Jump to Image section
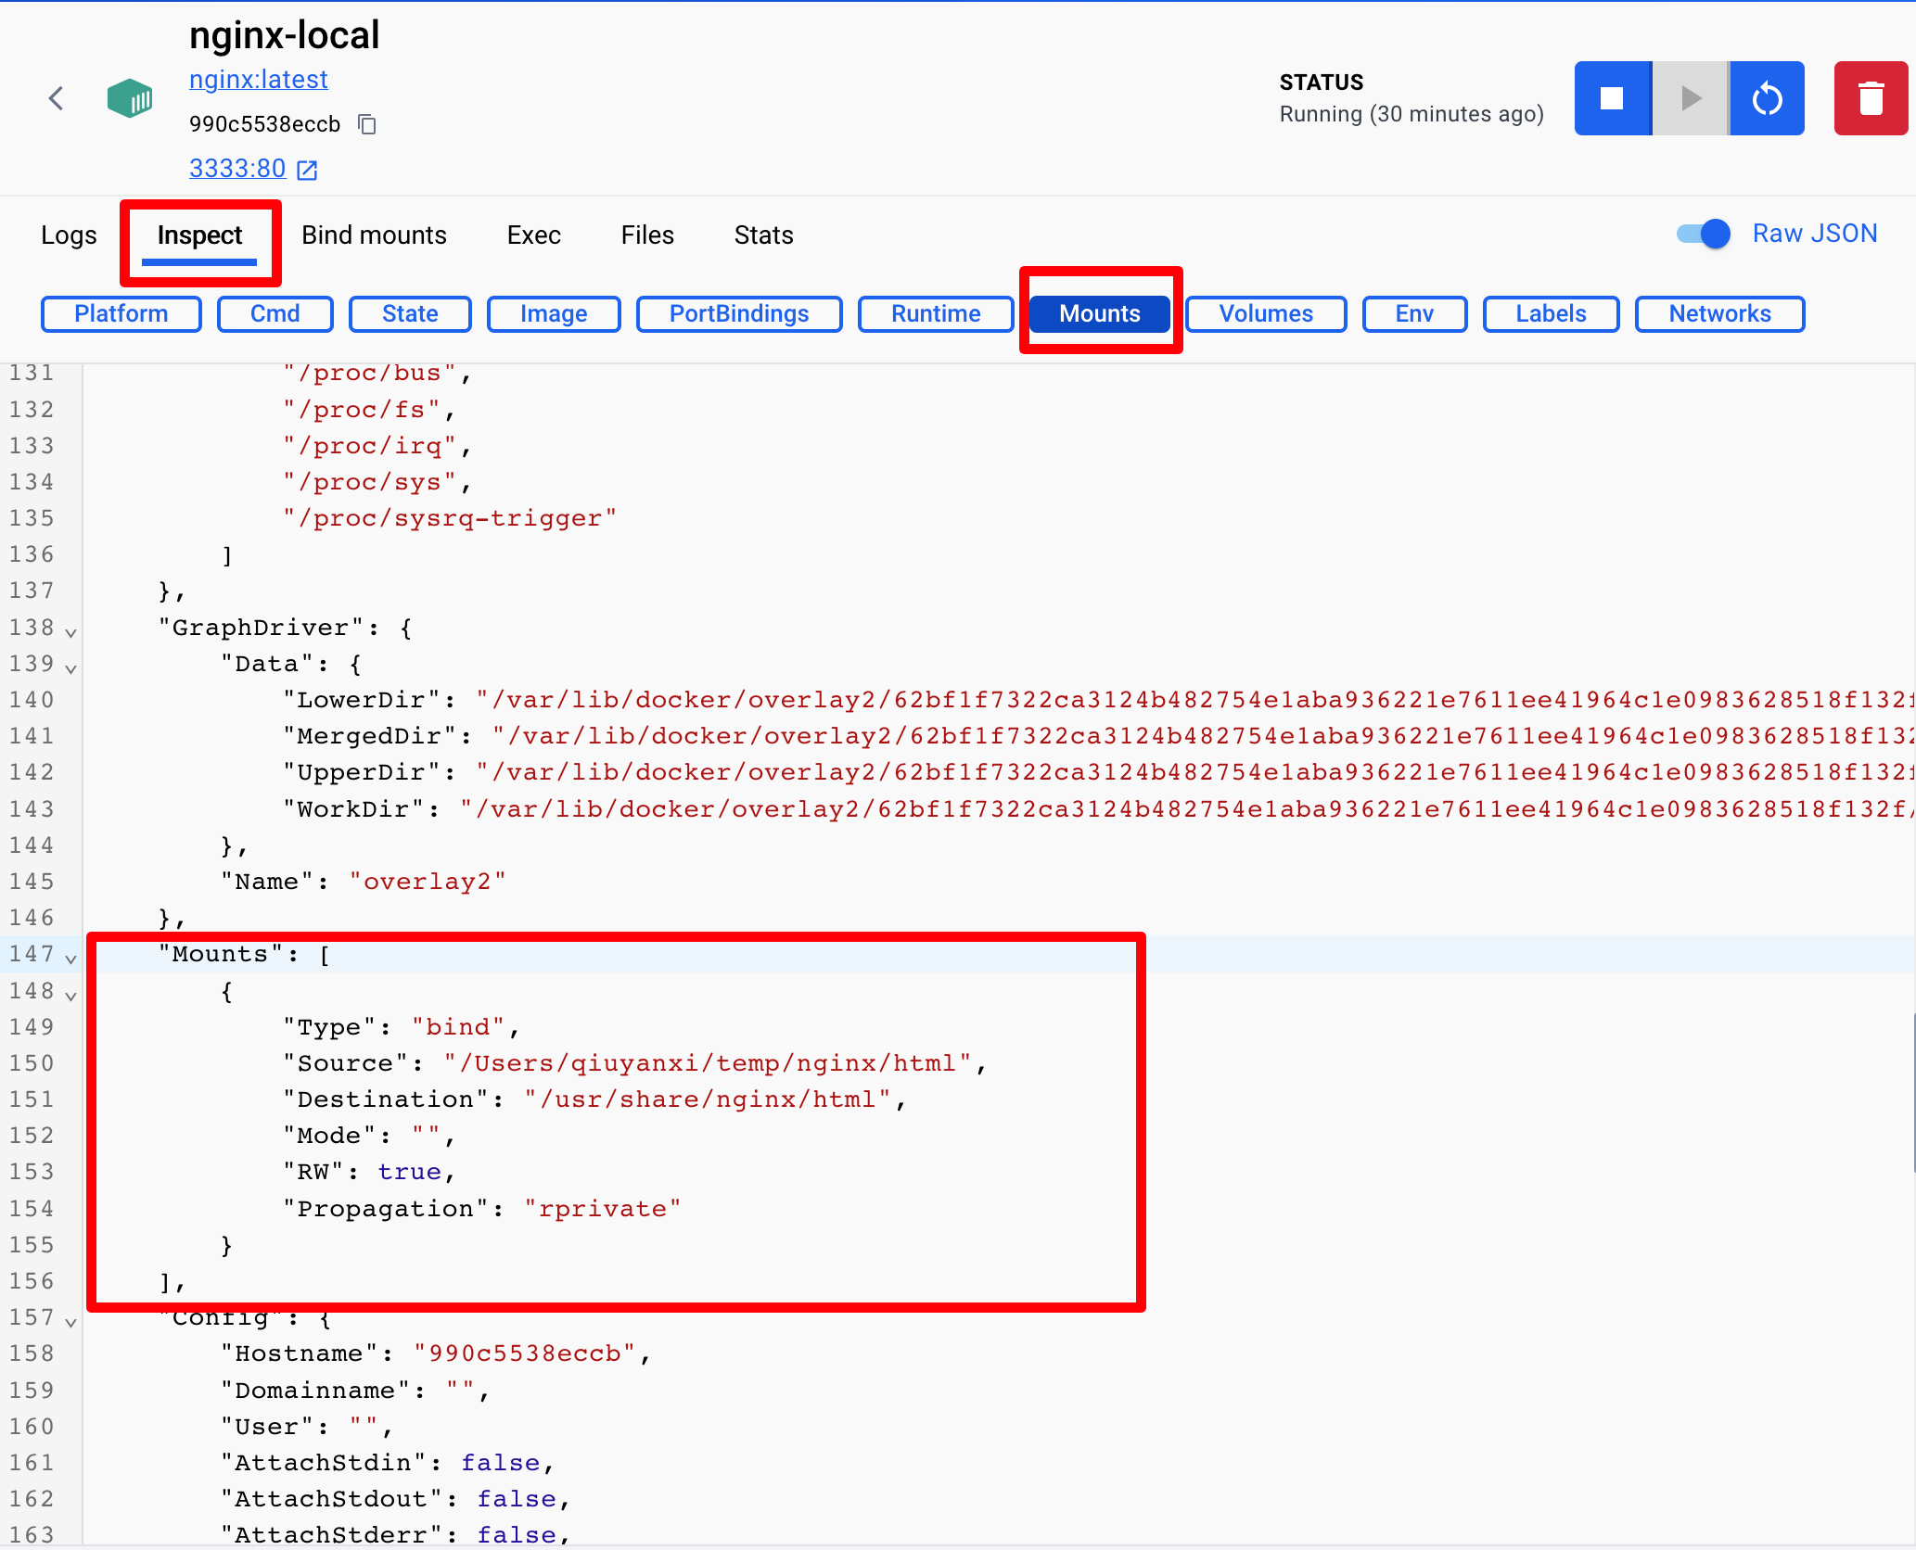The width and height of the screenshot is (1916, 1550). coord(554,314)
